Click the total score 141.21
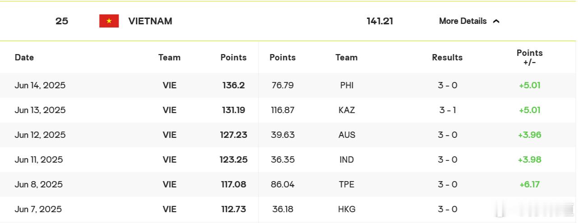The height and width of the screenshot is (223, 579). tap(380, 21)
